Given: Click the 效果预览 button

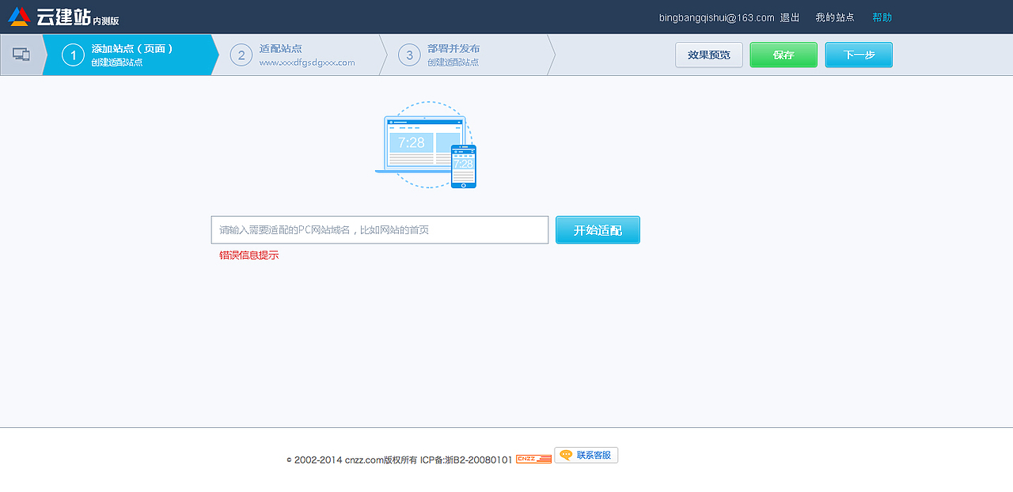Looking at the screenshot, I should [x=709, y=55].
